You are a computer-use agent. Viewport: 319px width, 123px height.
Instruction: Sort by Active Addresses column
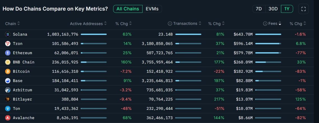pyautogui.click(x=88, y=24)
